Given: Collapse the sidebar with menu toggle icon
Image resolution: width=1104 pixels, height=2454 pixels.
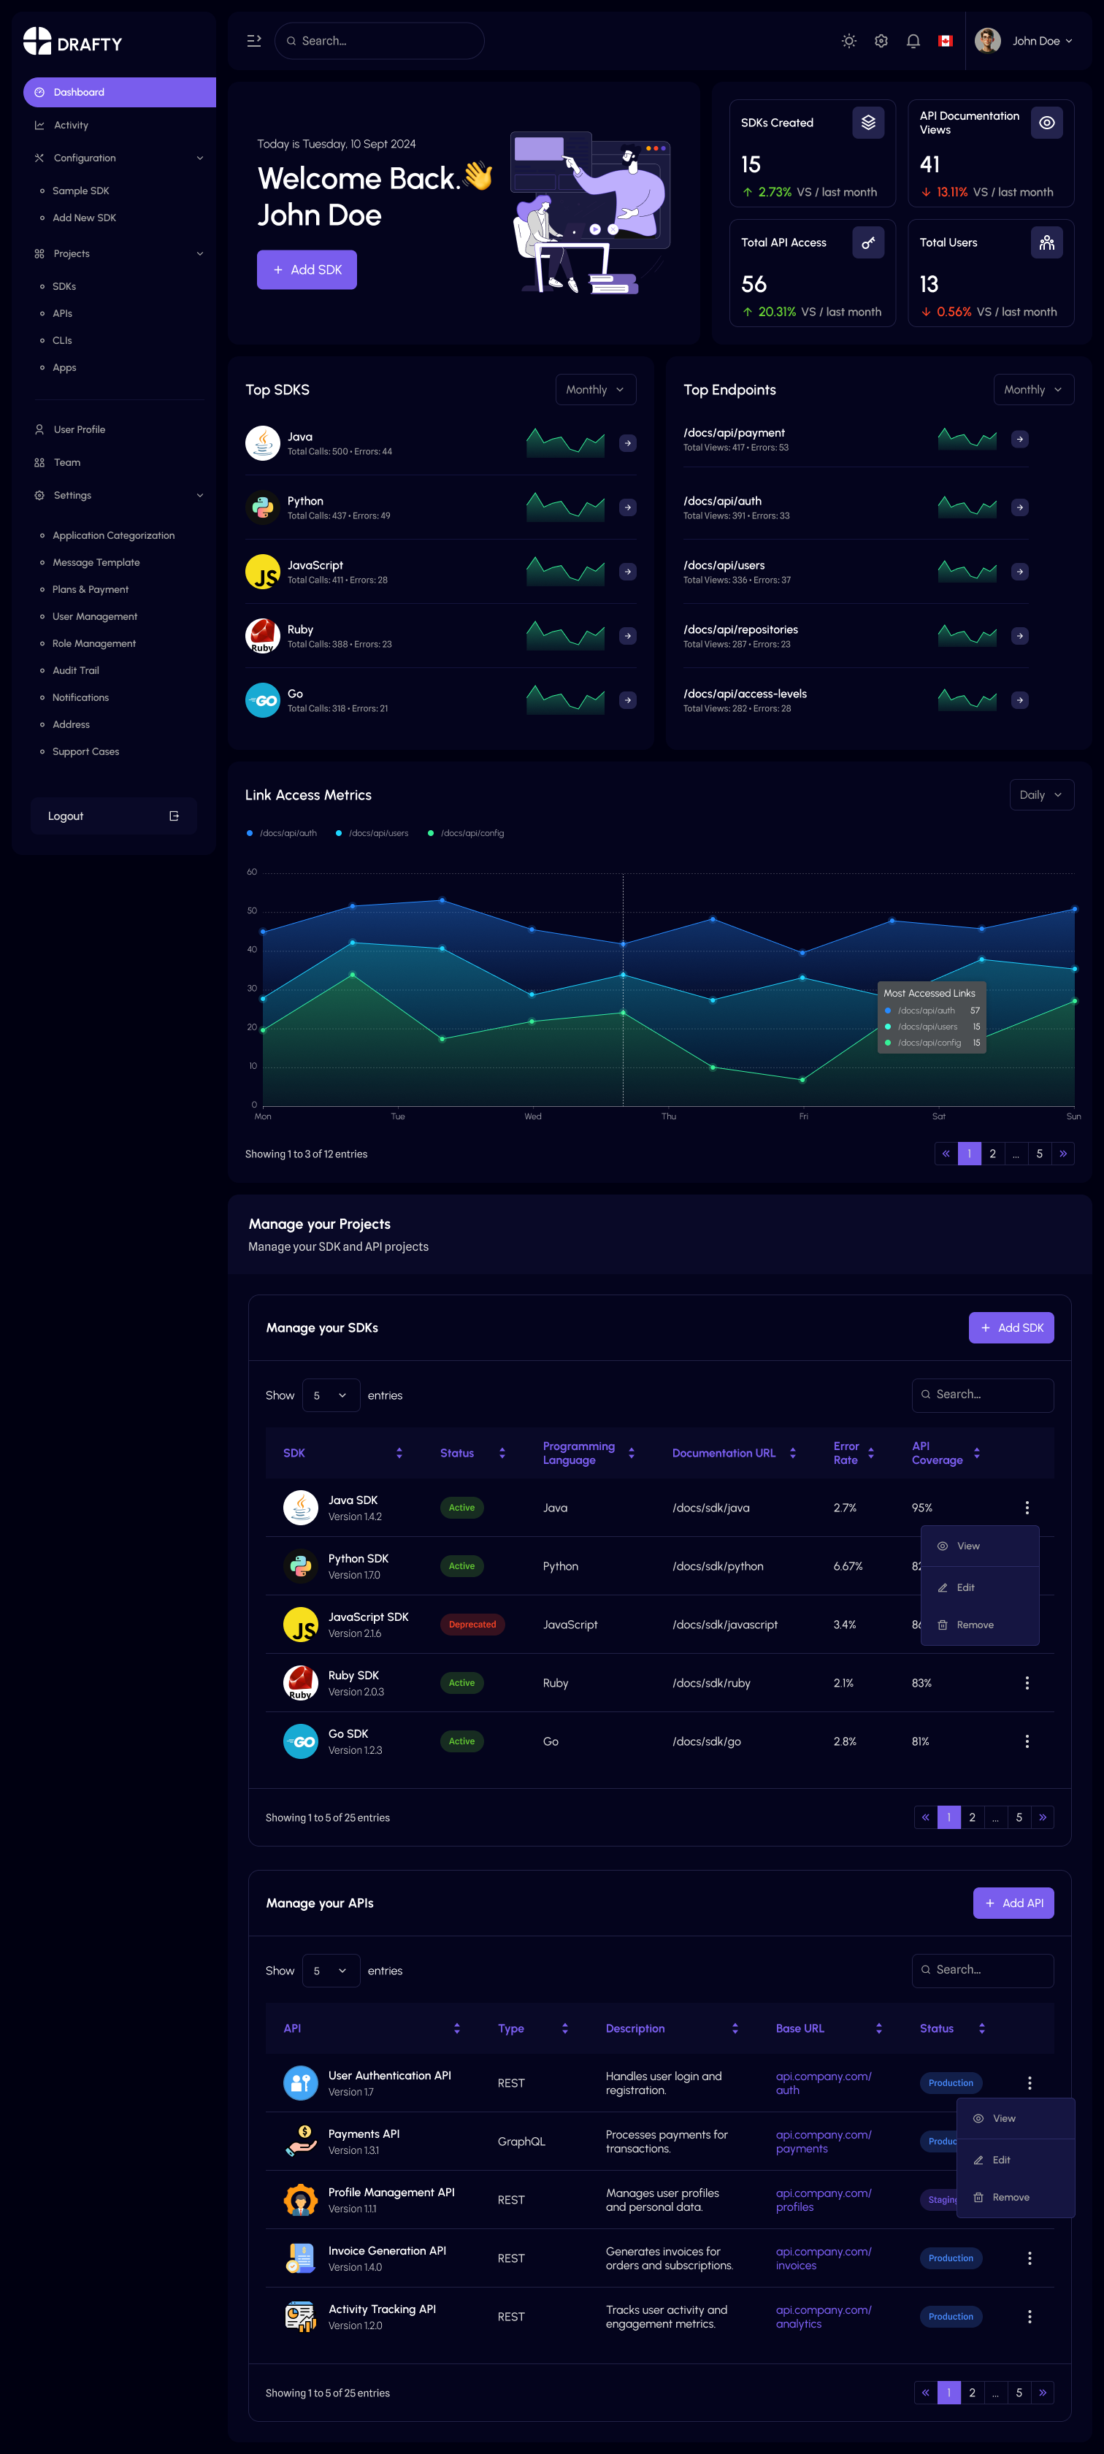Looking at the screenshot, I should [x=253, y=41].
